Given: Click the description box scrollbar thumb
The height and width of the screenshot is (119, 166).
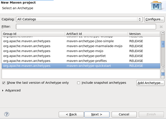Looking at the screenshot, I should coord(163,74).
